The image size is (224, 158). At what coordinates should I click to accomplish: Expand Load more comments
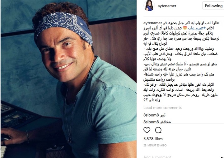click(162, 108)
